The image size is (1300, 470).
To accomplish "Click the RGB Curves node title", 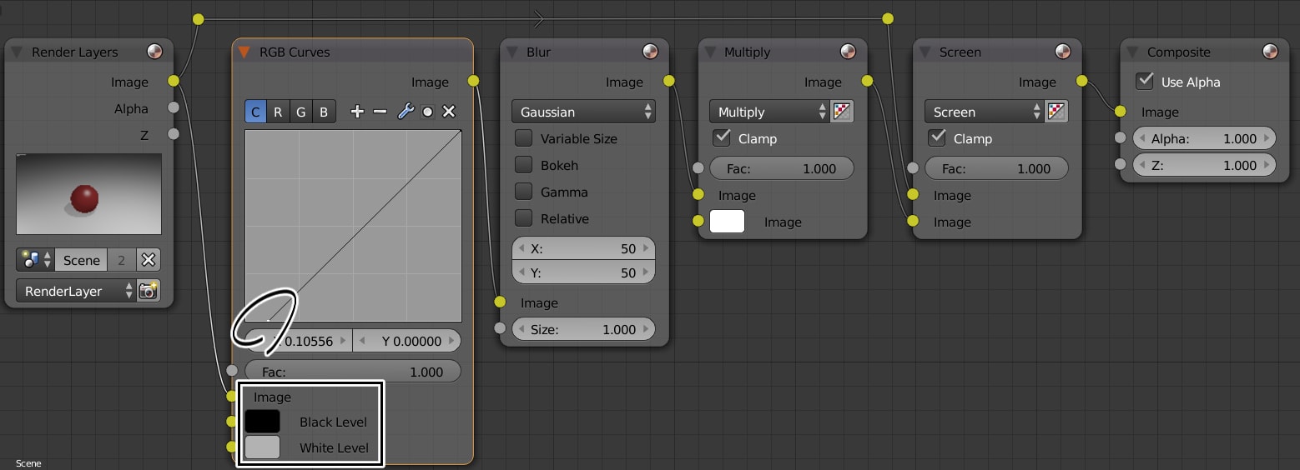I will (x=295, y=52).
